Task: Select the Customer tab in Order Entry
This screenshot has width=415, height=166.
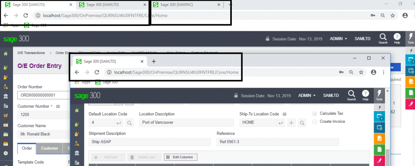Action: coord(49,148)
